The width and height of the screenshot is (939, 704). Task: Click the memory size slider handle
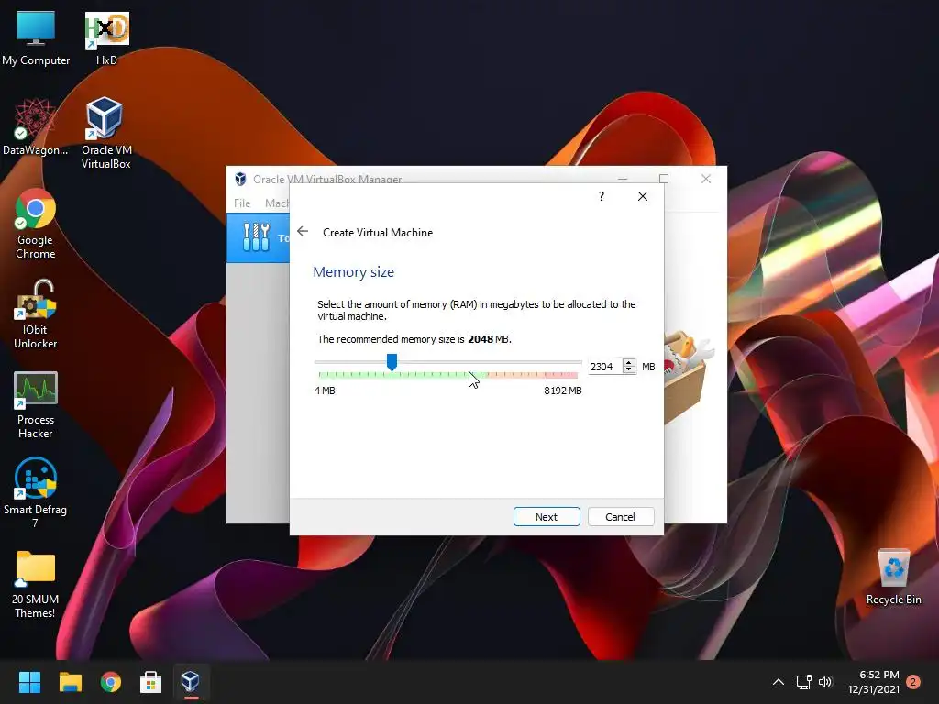point(392,361)
